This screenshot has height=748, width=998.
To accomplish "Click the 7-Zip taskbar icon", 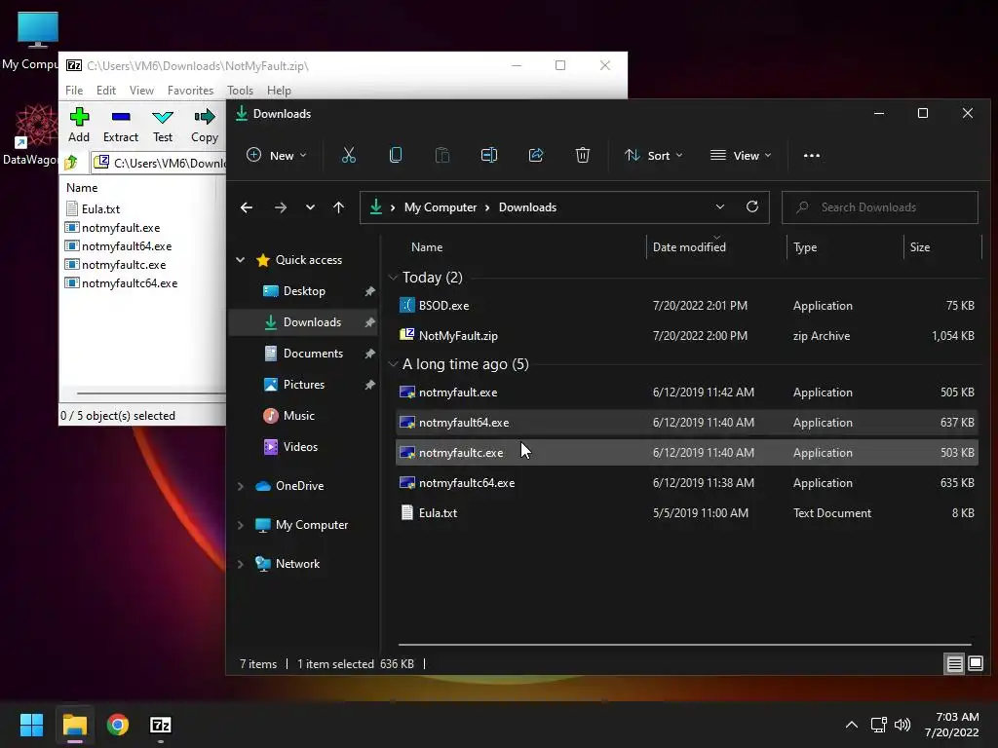I will (161, 725).
